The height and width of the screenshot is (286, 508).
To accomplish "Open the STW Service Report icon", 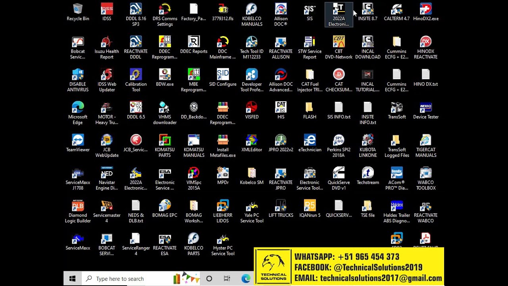I will click(310, 48).
